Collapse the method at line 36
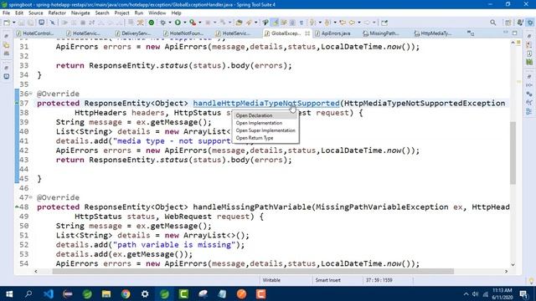The image size is (536, 301). pos(31,94)
